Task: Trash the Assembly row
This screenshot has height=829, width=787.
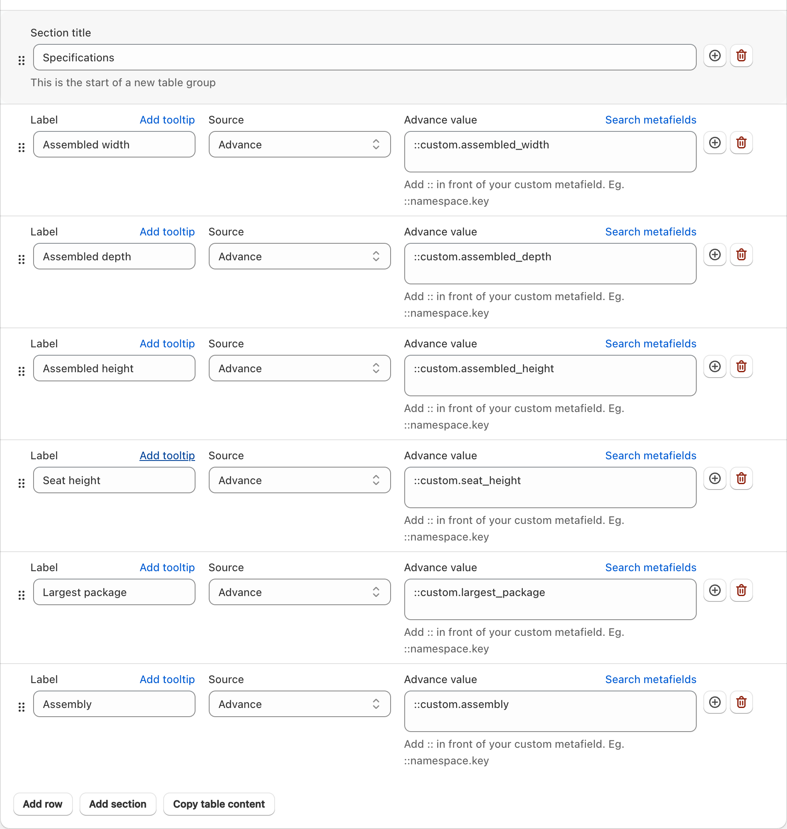Action: click(x=741, y=702)
